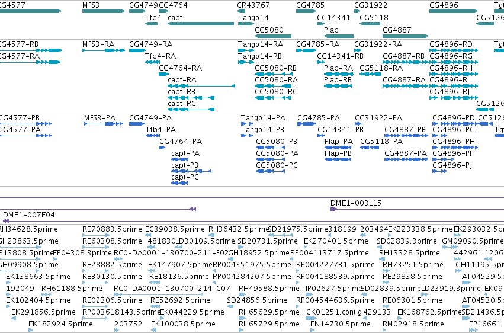
Task: Select the capt gene bar
Action: [x=201, y=24]
